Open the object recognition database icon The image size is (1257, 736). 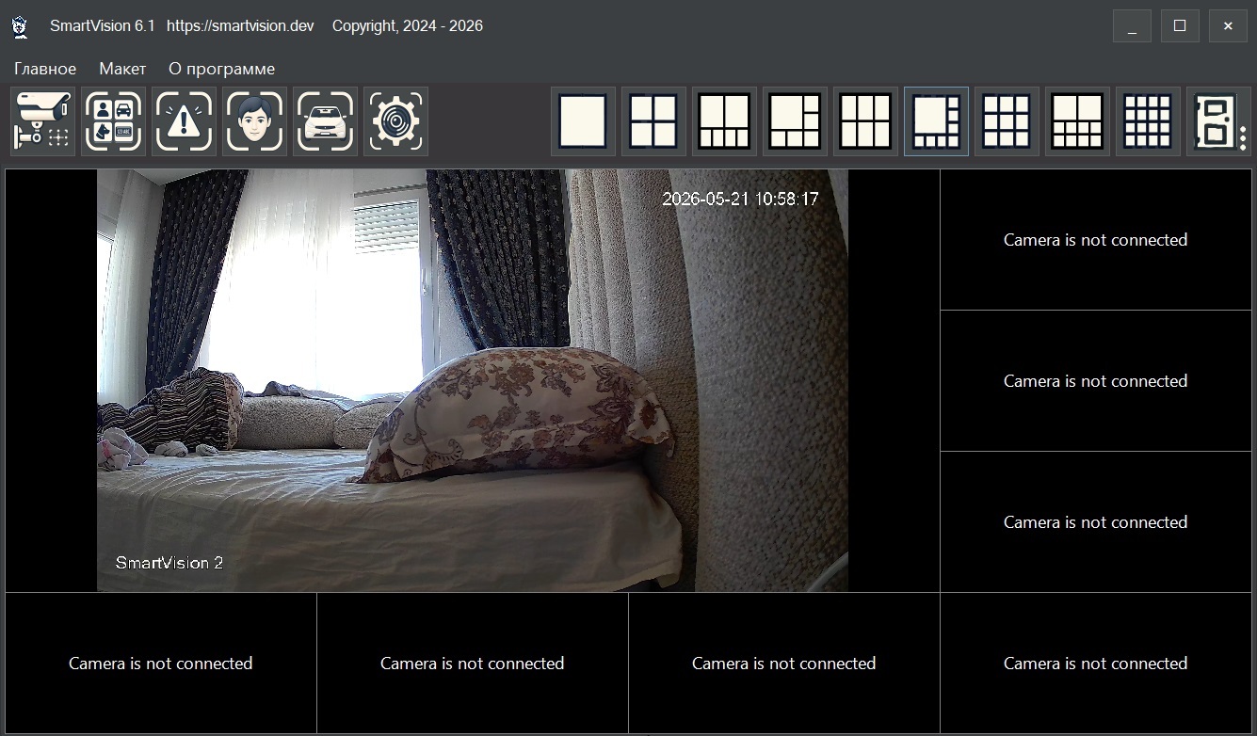pos(113,121)
